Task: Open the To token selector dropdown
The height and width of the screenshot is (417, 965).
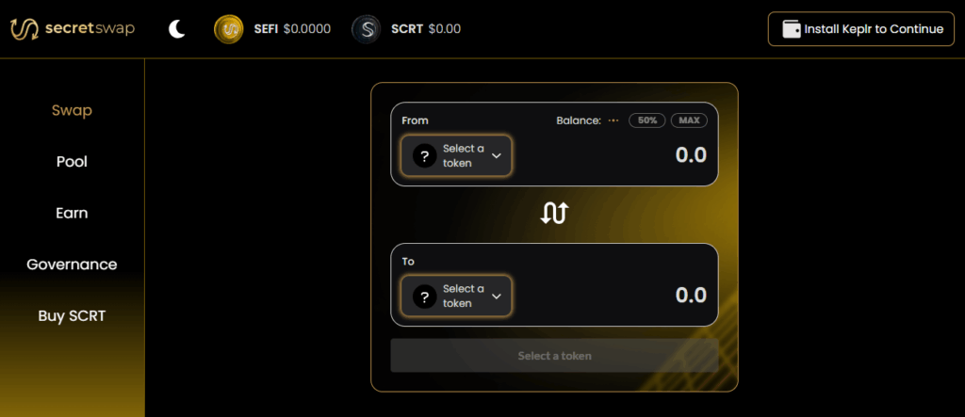Action: [457, 297]
